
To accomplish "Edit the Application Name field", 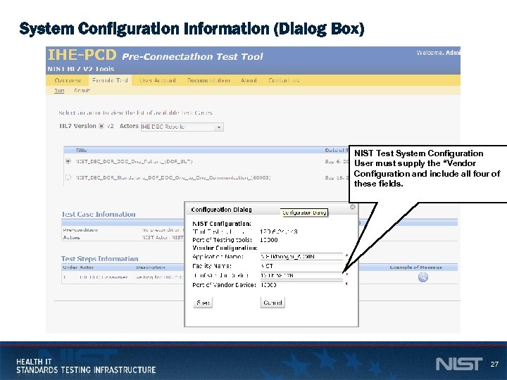I will point(301,257).
